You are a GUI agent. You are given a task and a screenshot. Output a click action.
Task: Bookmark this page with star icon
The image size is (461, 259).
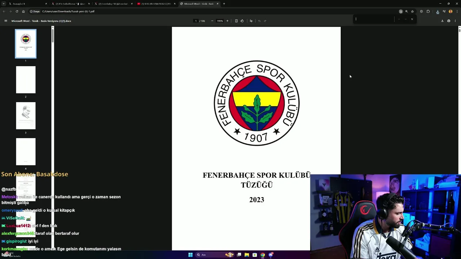(x=412, y=12)
